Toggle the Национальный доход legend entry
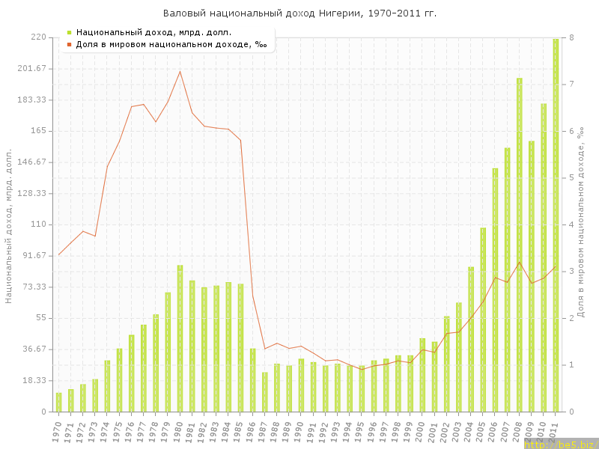This screenshot has height=449, width=599. pyautogui.click(x=153, y=32)
